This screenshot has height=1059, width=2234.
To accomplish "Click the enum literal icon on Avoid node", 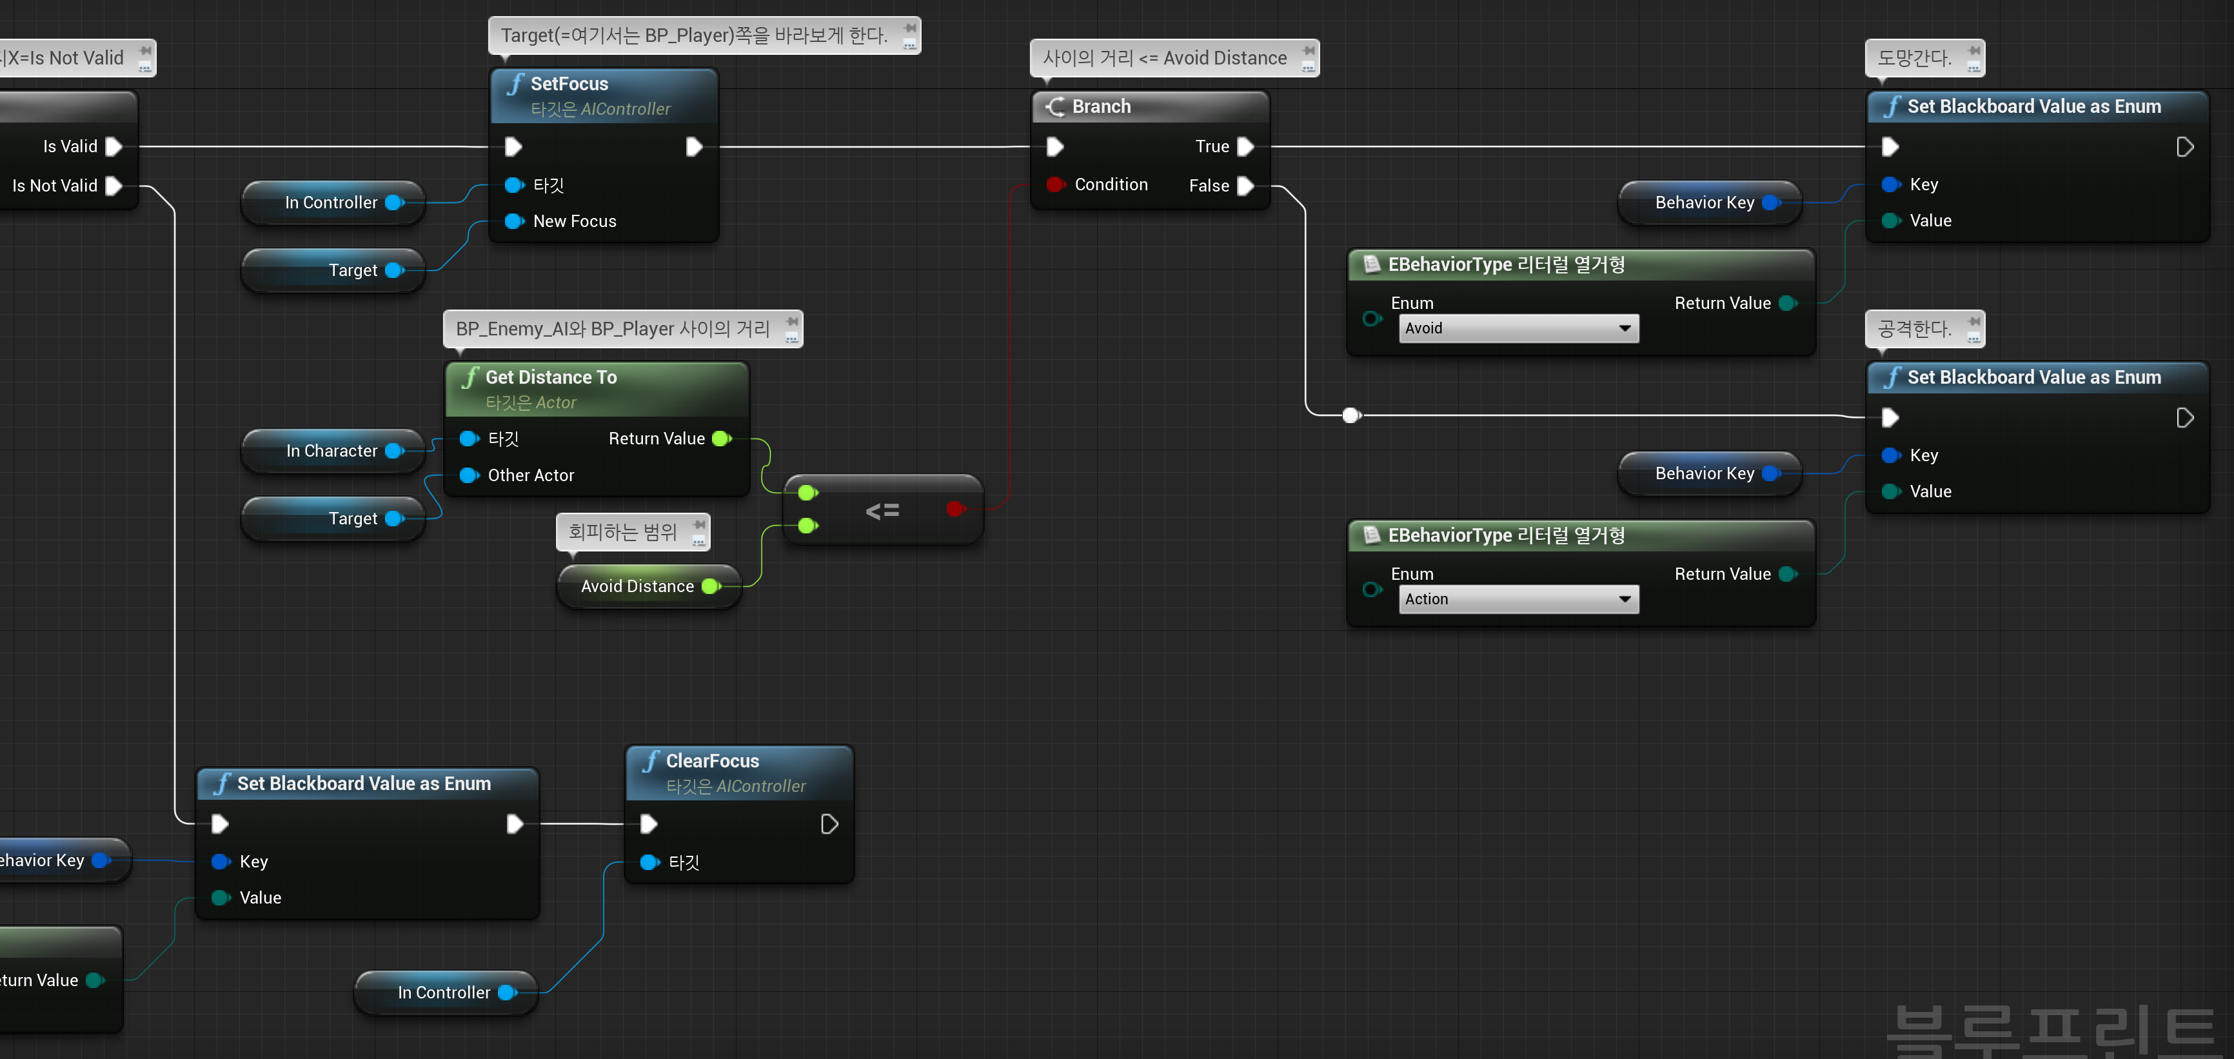I will [x=1371, y=264].
